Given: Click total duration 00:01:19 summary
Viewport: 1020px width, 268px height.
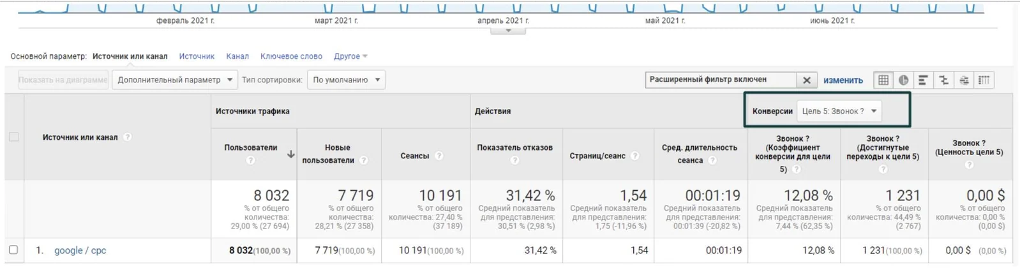Looking at the screenshot, I should pos(712,195).
